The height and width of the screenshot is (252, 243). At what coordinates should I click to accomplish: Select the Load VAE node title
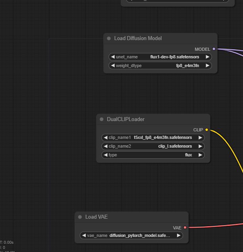click(x=96, y=217)
